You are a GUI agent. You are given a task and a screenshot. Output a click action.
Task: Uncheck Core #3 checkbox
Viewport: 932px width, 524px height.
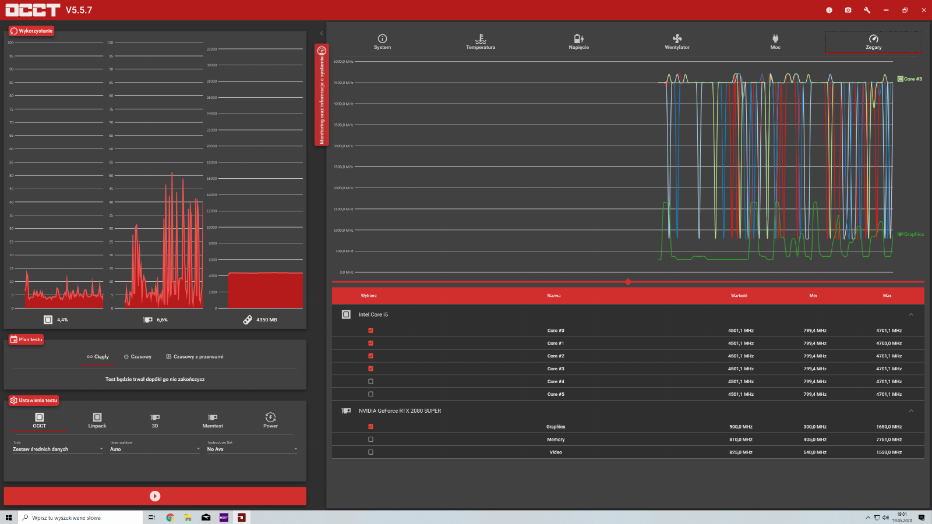coord(370,369)
